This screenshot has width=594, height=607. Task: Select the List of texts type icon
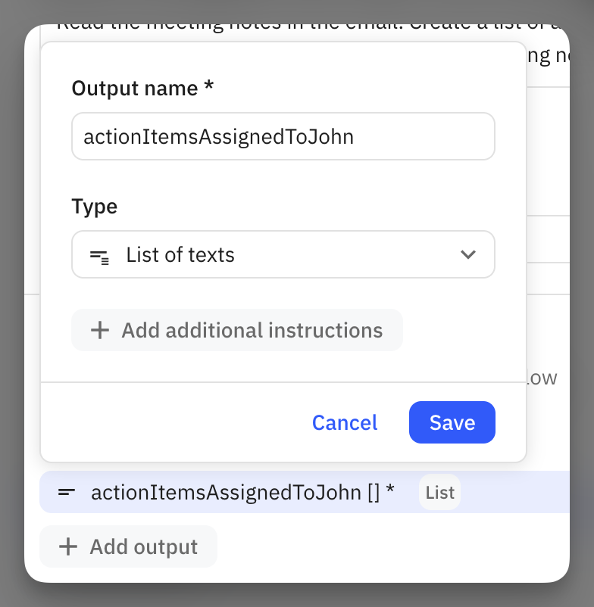coord(98,254)
